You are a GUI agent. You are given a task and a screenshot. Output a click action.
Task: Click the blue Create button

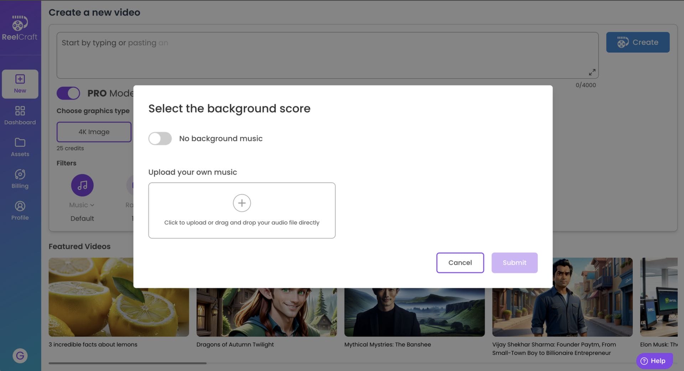[637, 42]
